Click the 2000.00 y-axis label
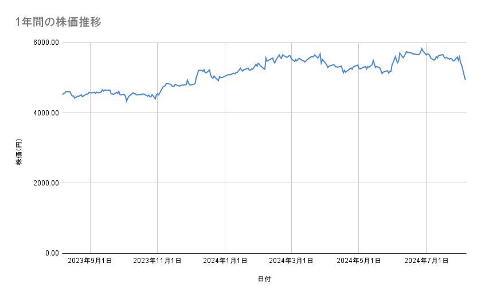481x298 pixels. tap(47, 183)
